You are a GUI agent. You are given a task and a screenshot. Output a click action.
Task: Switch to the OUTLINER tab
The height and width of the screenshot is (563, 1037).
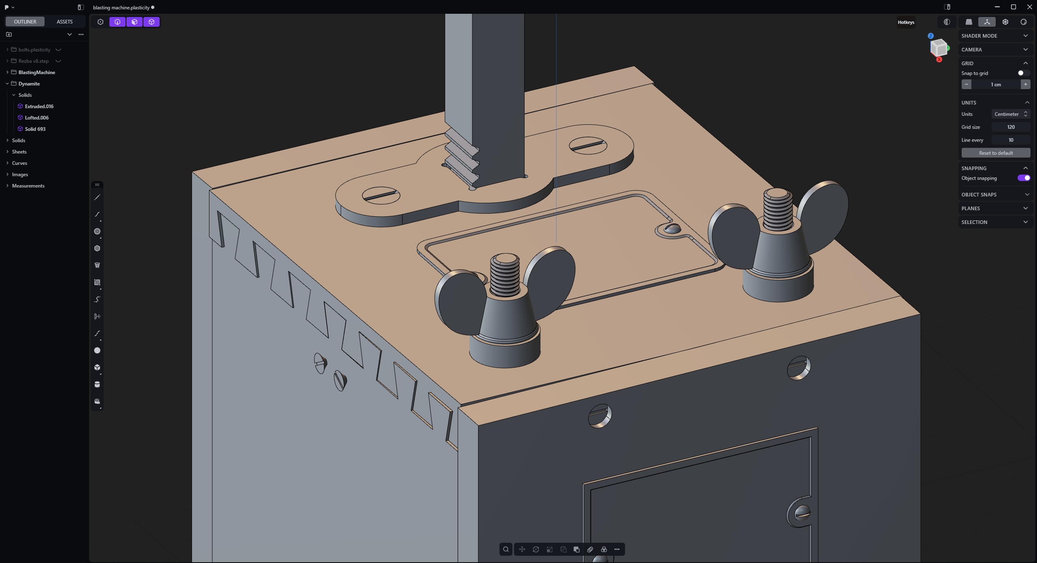[25, 21]
